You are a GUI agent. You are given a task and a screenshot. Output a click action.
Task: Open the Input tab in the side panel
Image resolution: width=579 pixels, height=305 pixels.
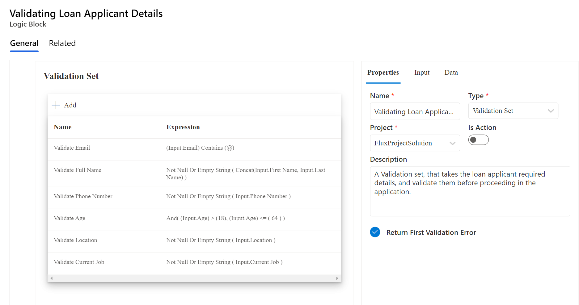tap(422, 72)
